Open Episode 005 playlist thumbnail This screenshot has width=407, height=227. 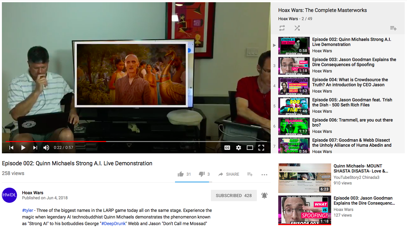(x=294, y=106)
